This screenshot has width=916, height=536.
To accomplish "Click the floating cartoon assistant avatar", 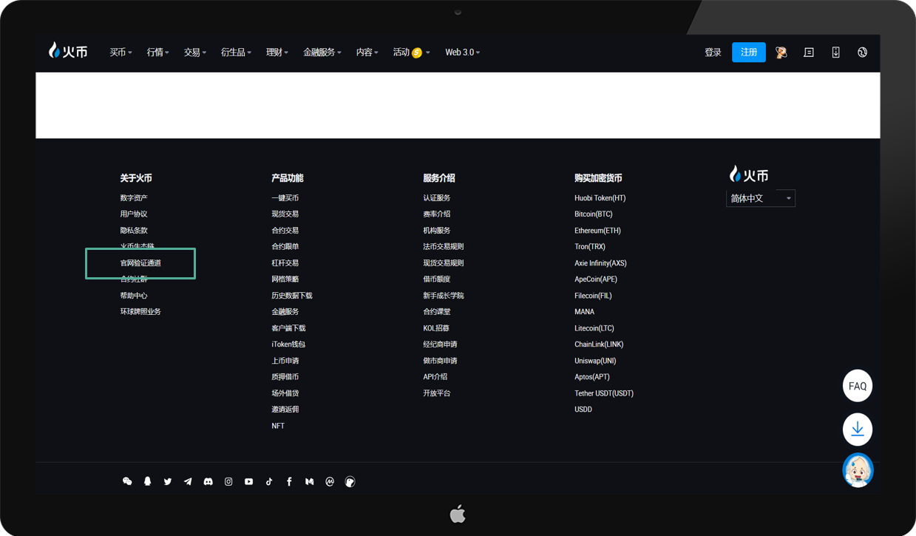I will click(858, 470).
